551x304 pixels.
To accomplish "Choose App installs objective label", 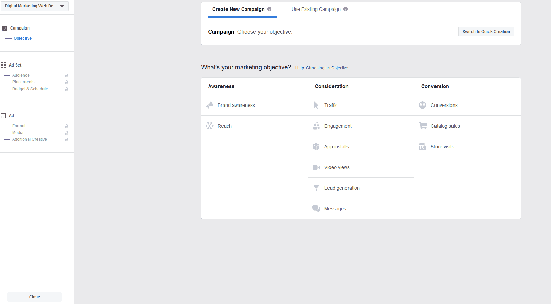I will coord(337,147).
